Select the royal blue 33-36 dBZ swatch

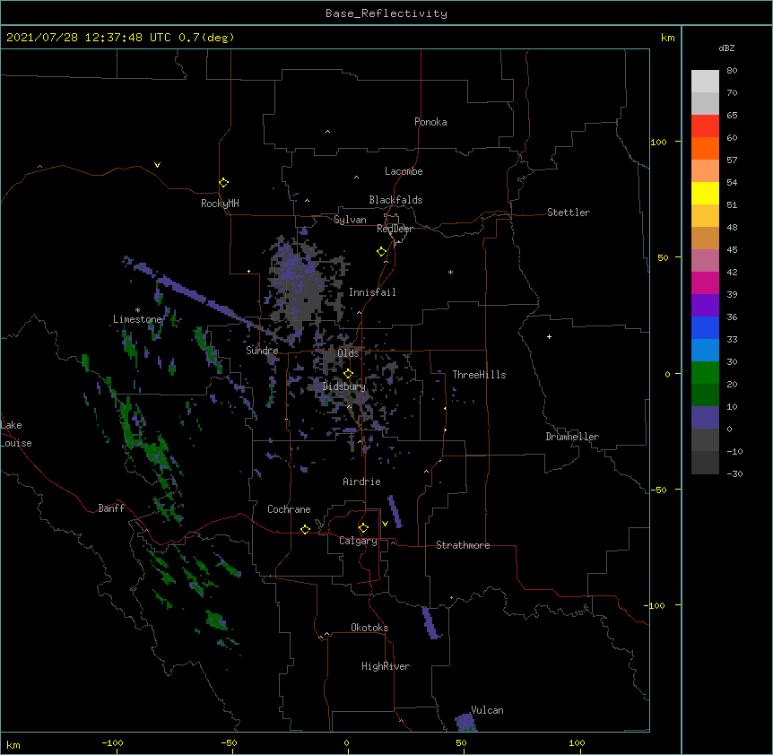coord(705,327)
